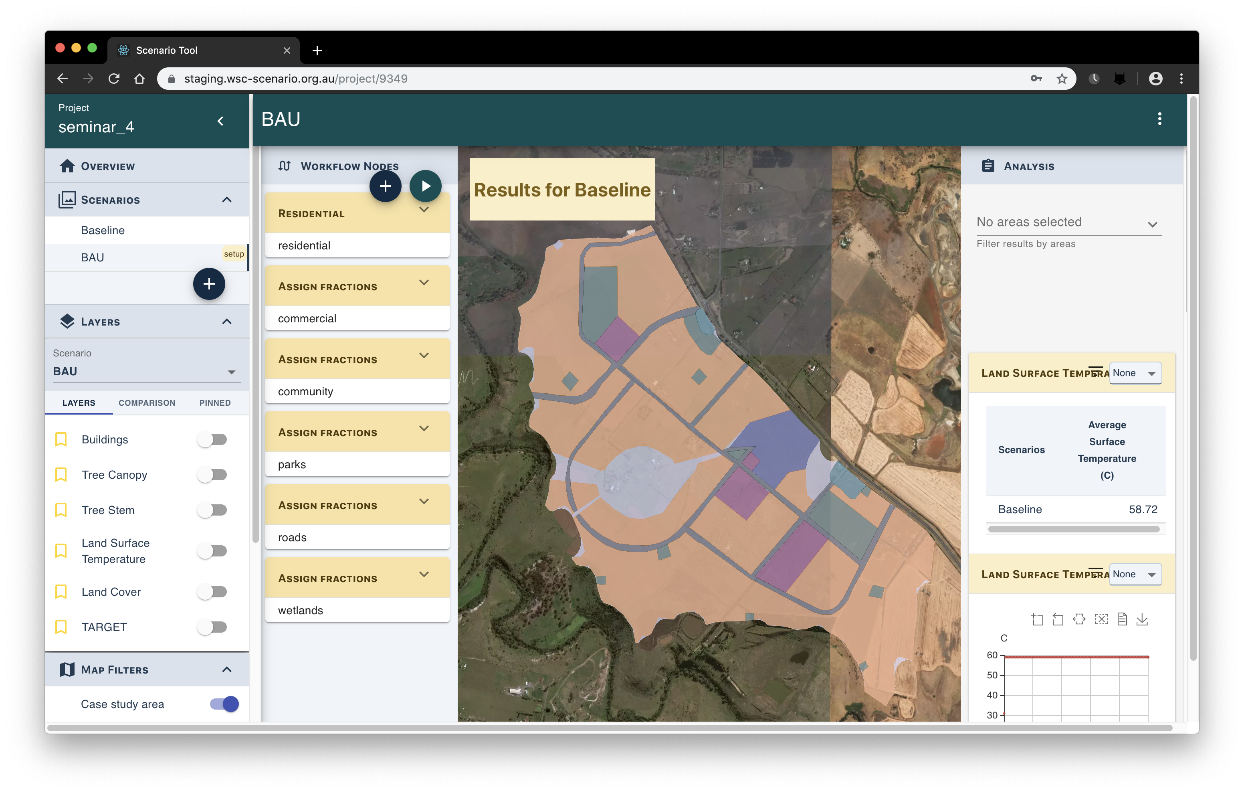Pin the TARGET layer using its bookmark
The image size is (1244, 793).
coord(61,627)
